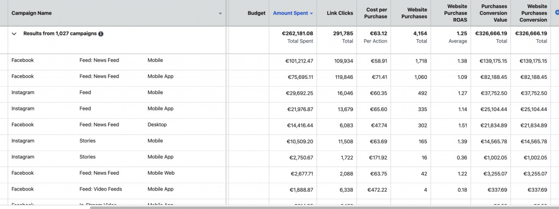Click amount spent €101,212.47
Viewport: 559px width, 209px height.
tap(299, 61)
